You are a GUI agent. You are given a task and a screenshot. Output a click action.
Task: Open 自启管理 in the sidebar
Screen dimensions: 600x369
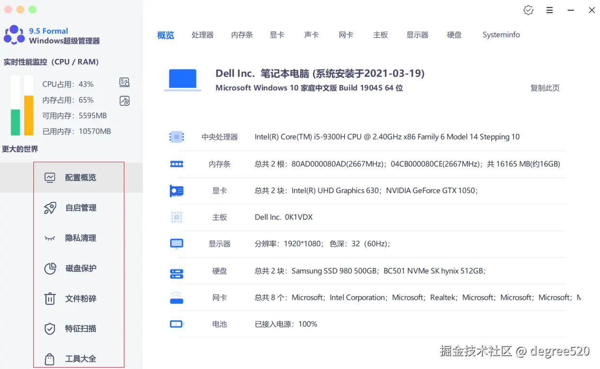(71, 208)
